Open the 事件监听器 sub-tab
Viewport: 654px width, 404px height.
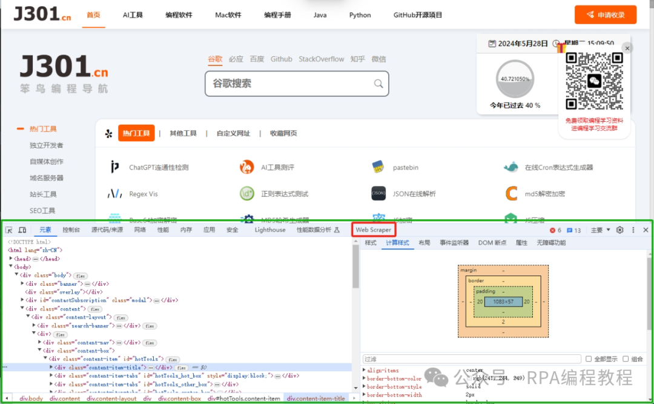(x=454, y=243)
